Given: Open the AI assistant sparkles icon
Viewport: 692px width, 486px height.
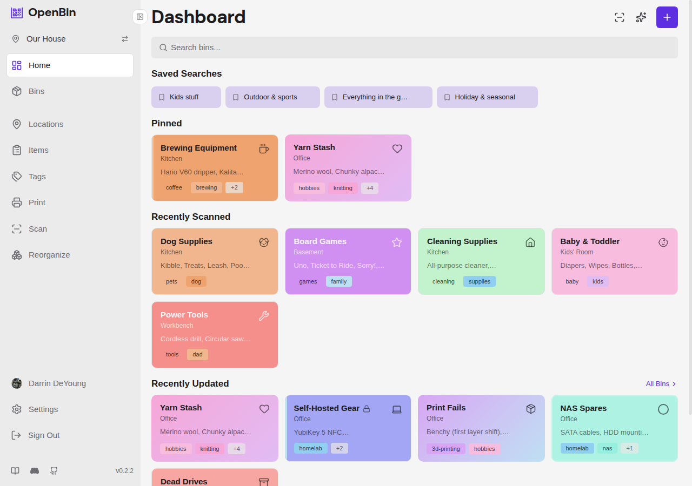Looking at the screenshot, I should tap(641, 17).
